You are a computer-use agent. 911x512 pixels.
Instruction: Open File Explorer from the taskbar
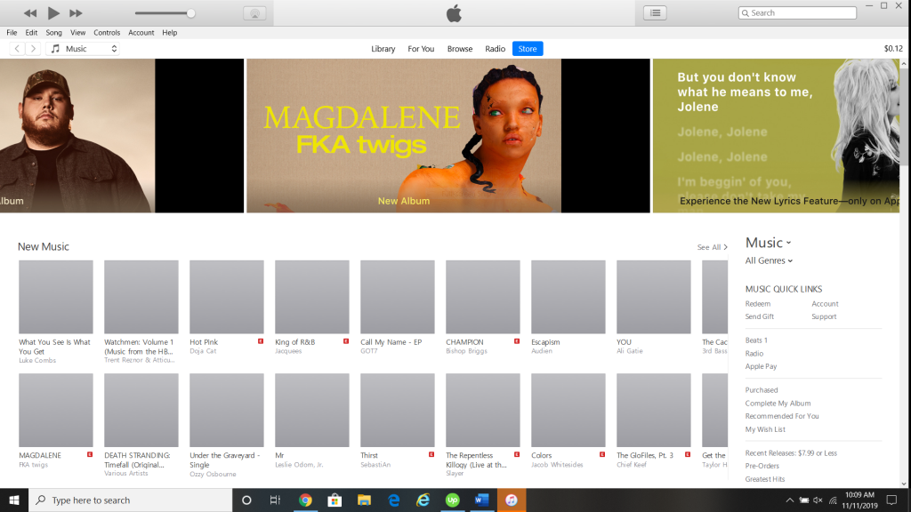point(364,500)
